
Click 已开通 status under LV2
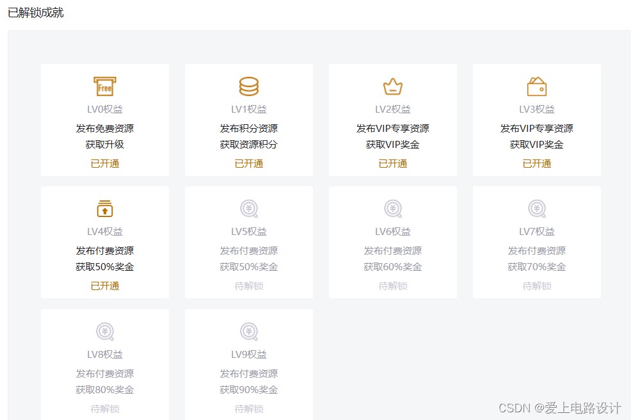click(393, 163)
